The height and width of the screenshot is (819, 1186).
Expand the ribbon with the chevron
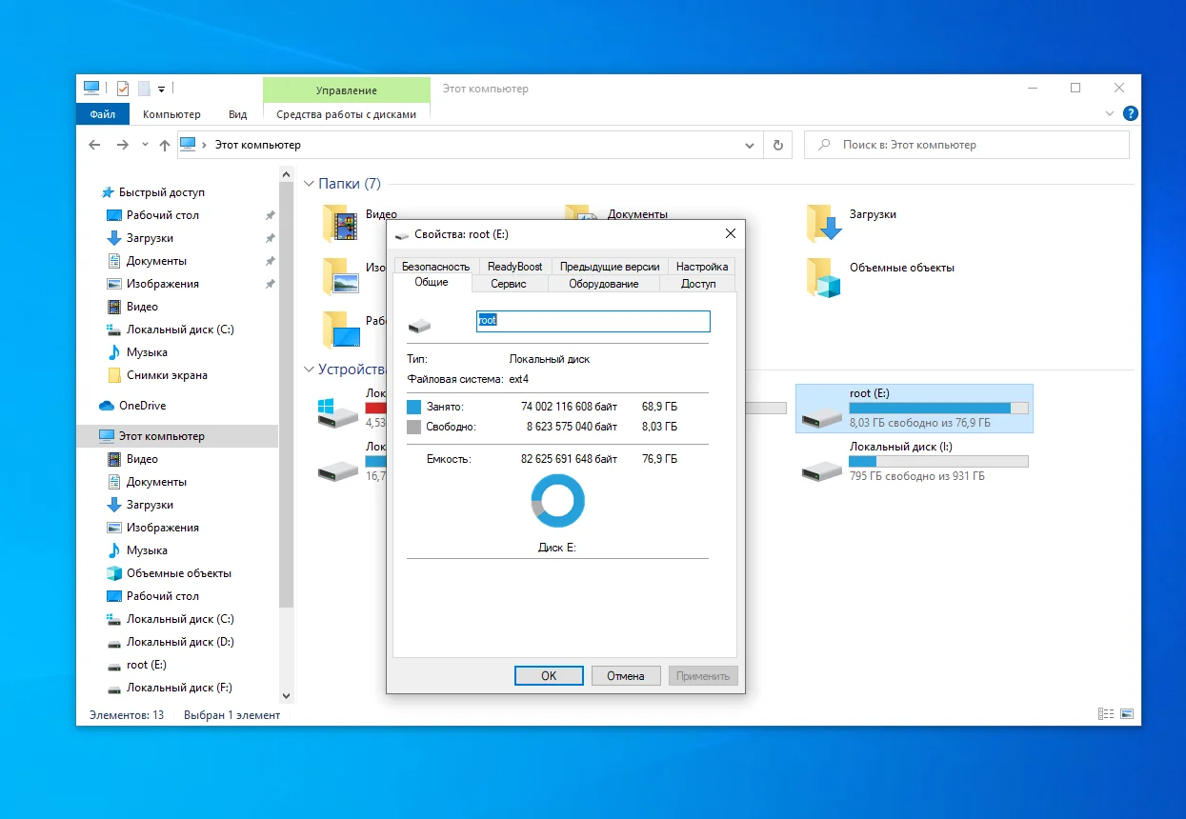1110,113
